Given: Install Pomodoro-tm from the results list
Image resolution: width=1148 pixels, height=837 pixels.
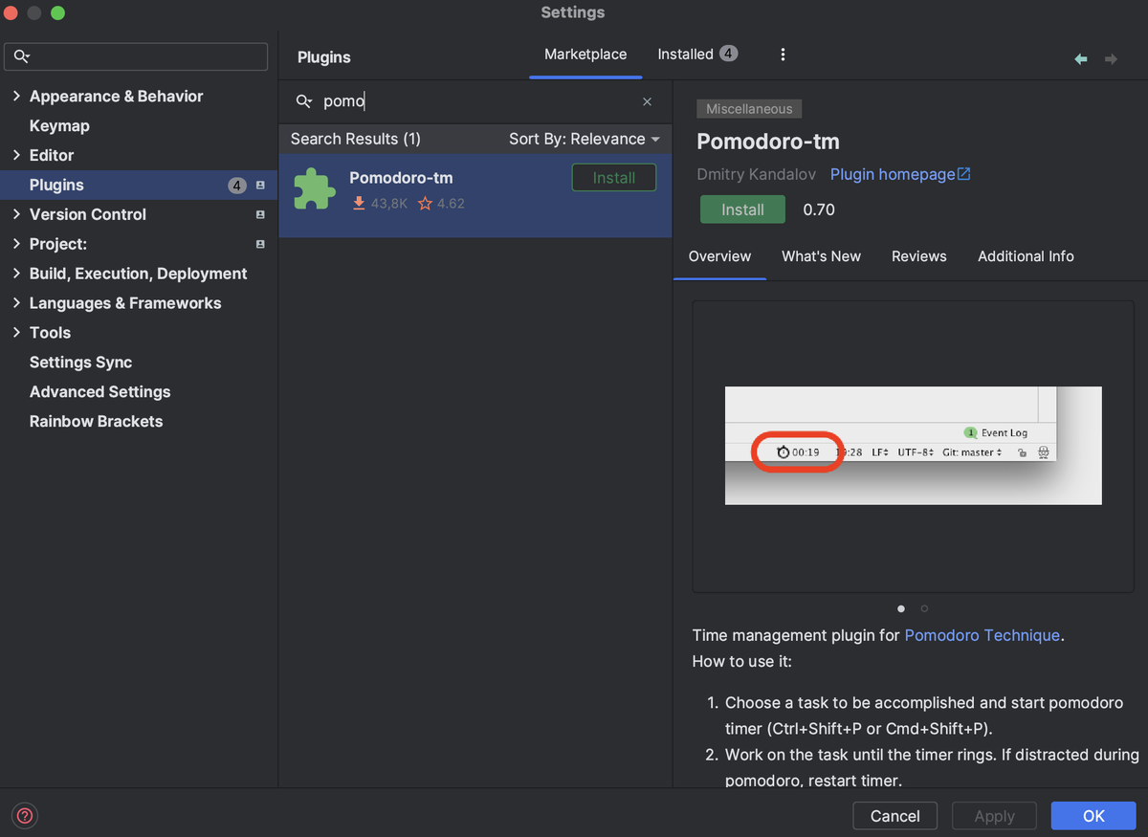Looking at the screenshot, I should (614, 178).
